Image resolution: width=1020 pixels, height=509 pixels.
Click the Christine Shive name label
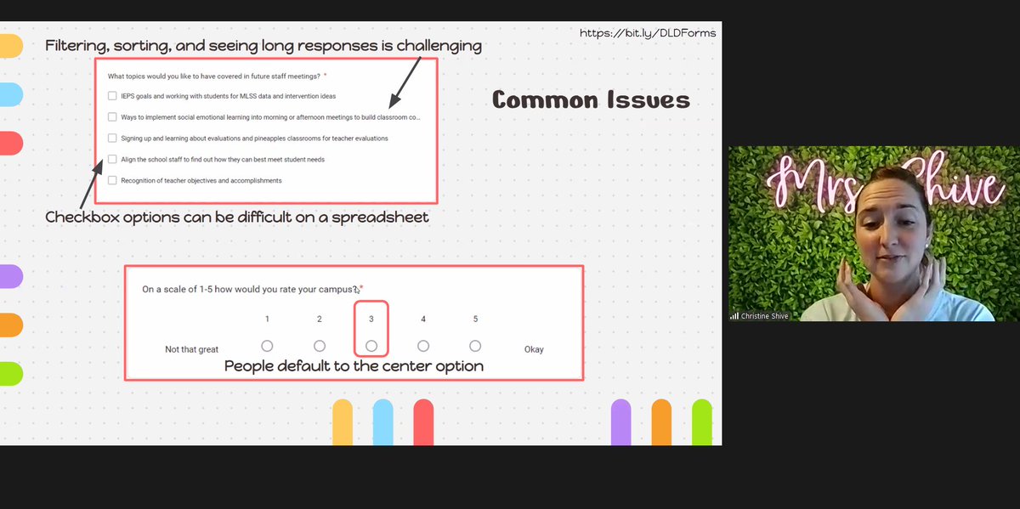click(x=766, y=315)
